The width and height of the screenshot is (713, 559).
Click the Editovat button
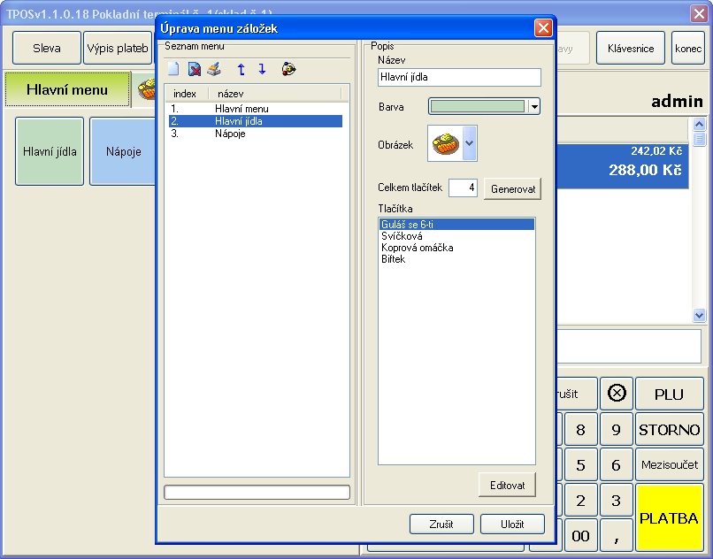[x=507, y=485]
